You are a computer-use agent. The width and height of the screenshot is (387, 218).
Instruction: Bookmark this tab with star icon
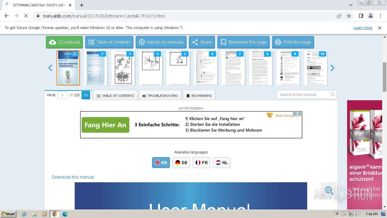pos(349,16)
